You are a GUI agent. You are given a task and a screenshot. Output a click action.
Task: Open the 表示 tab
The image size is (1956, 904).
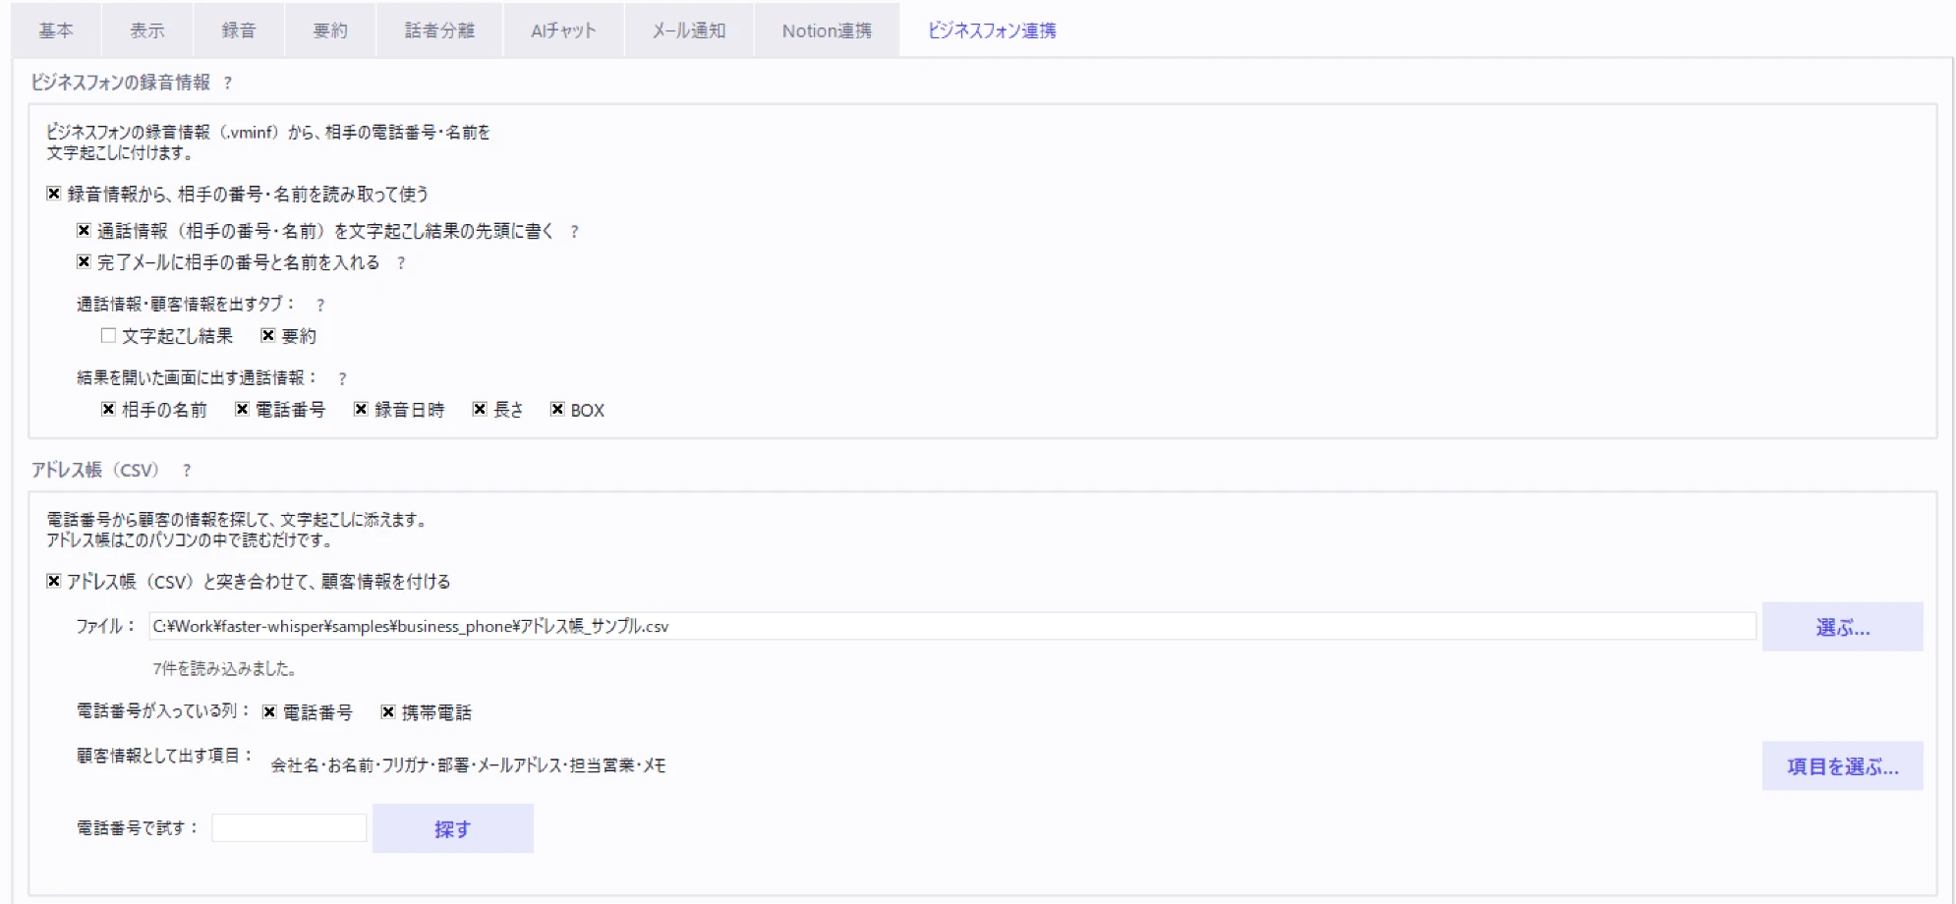coord(147,30)
